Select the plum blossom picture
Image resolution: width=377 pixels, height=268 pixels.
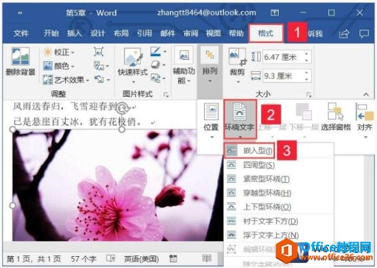118,185
